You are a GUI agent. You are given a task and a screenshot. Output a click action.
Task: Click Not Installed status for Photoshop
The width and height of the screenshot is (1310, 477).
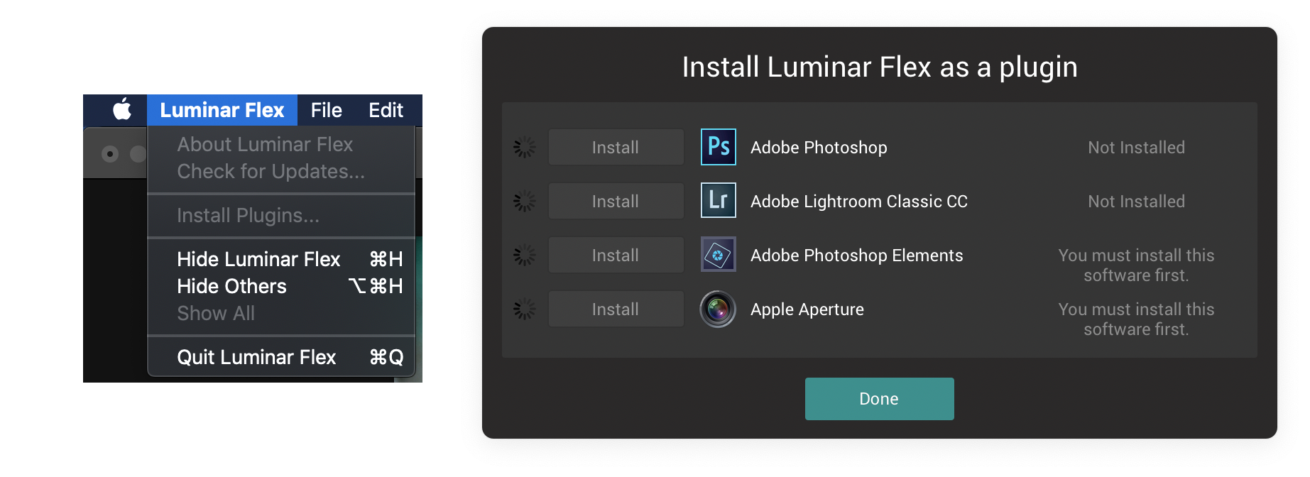pyautogui.click(x=1136, y=148)
